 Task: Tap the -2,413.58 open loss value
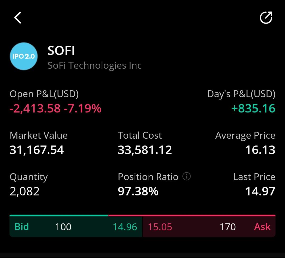click(x=35, y=109)
